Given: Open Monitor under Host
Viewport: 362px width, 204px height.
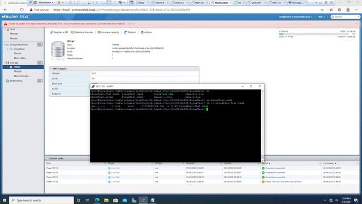Looking at the screenshot, I should 14,39.
